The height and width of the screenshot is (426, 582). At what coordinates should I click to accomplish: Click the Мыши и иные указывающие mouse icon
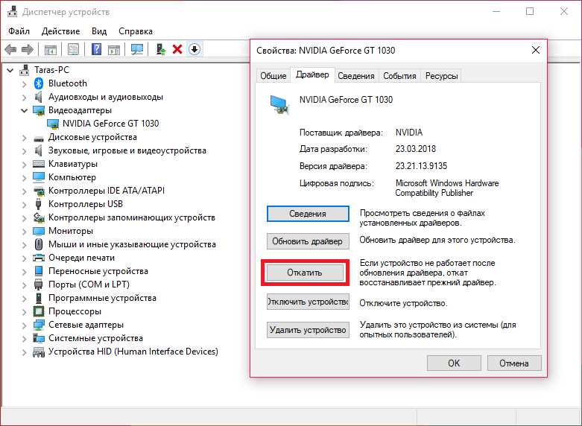click(39, 244)
